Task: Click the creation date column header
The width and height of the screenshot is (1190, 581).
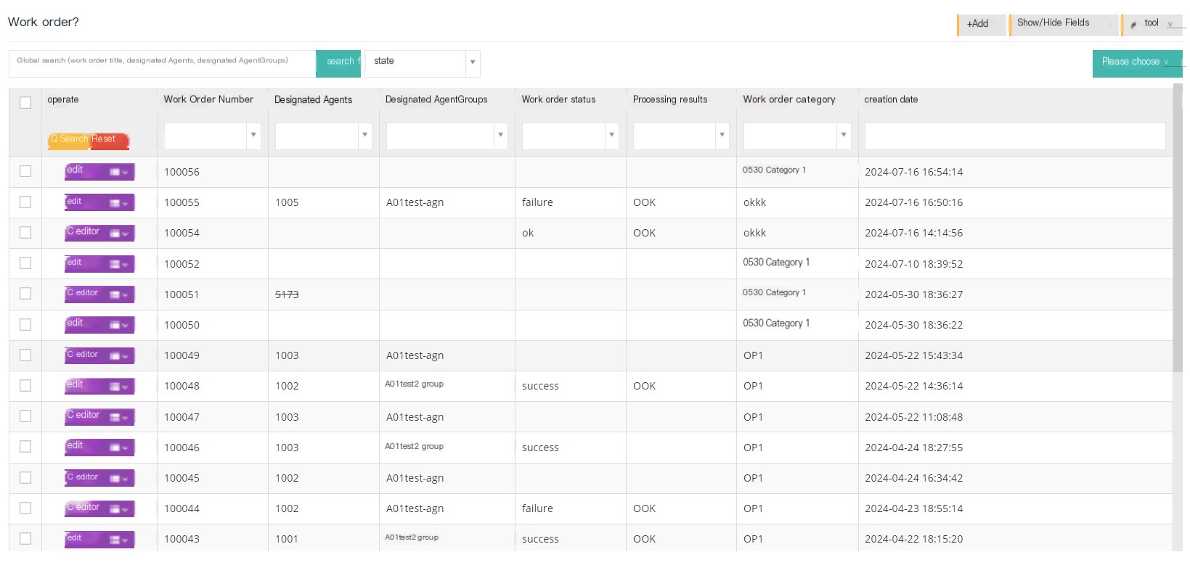Action: point(891,99)
